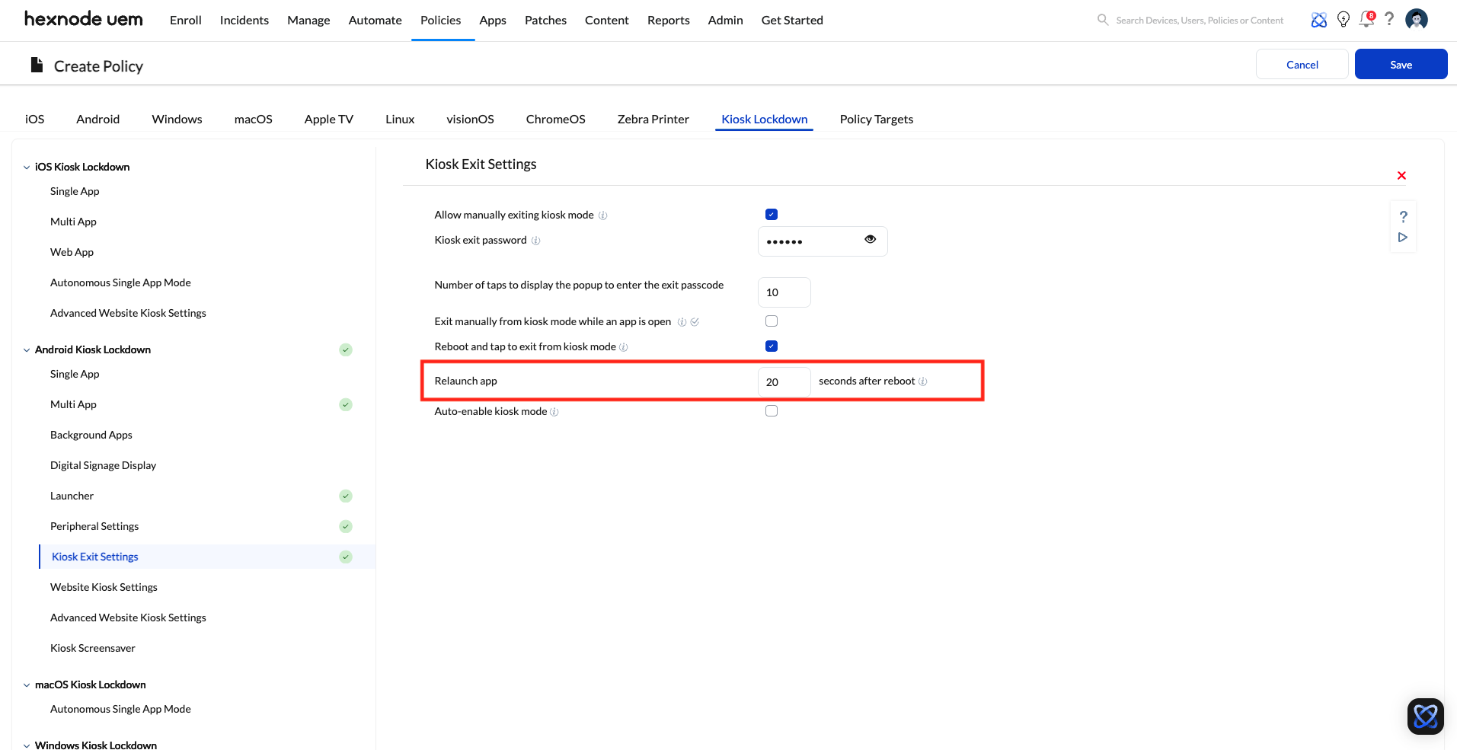The width and height of the screenshot is (1457, 750).
Task: Collapse the Android Kiosk Lockdown section
Action: coord(27,350)
